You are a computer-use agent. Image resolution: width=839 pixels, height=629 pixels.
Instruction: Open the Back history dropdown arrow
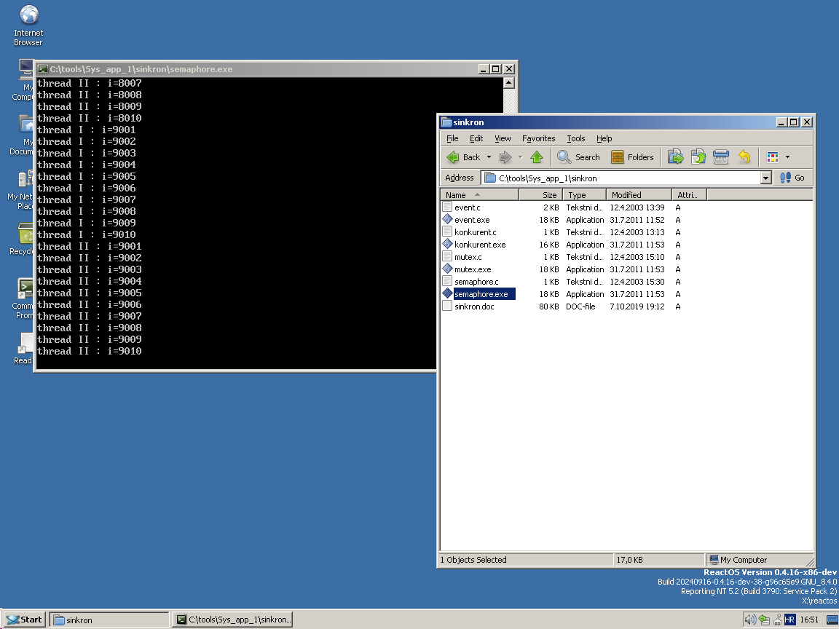pos(489,157)
